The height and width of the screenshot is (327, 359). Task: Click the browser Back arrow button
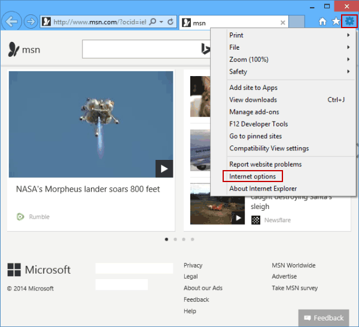coord(11,22)
